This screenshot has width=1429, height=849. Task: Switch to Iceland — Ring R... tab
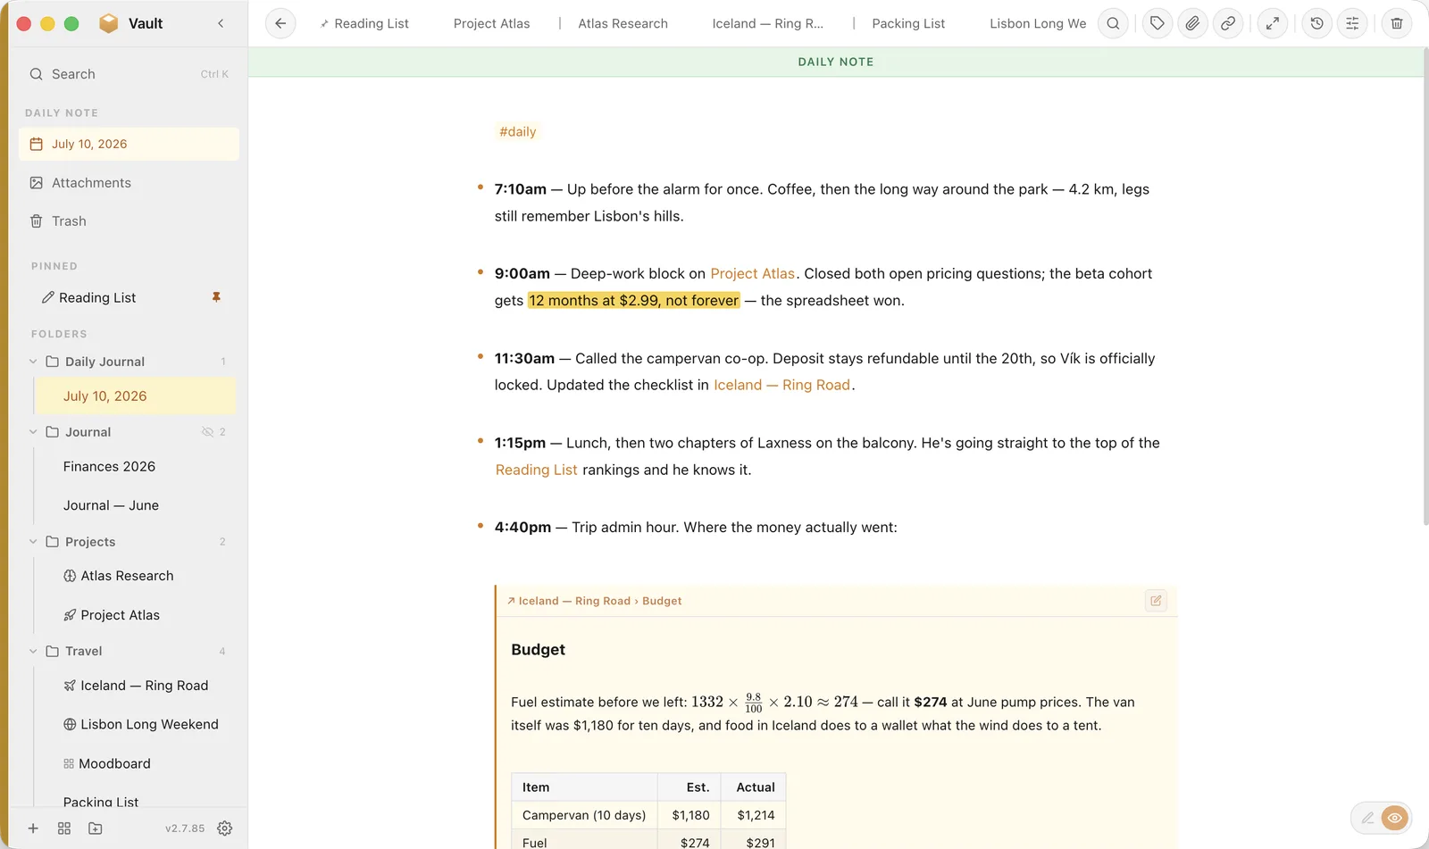[x=767, y=24]
